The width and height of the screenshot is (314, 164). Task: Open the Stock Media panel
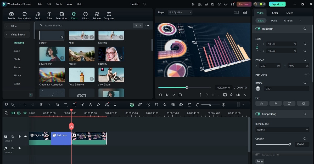(25, 16)
